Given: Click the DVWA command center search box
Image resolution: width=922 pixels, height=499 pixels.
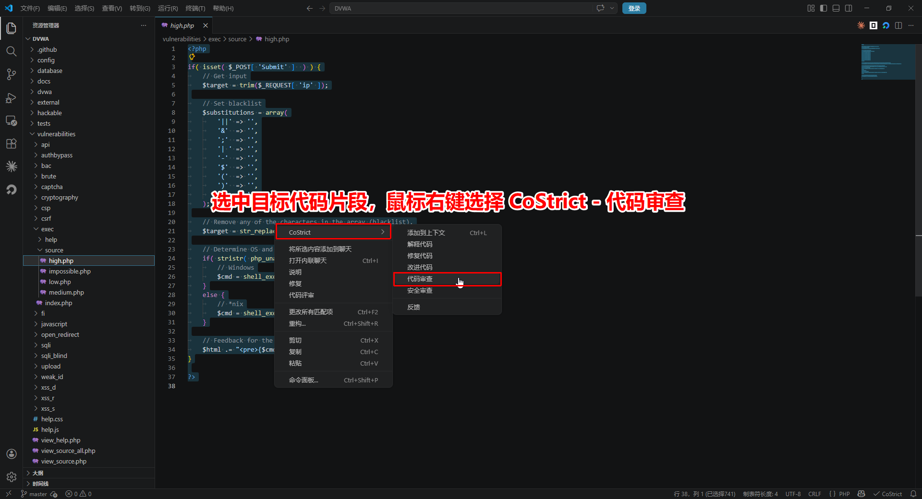Looking at the screenshot, I should coord(461,8).
